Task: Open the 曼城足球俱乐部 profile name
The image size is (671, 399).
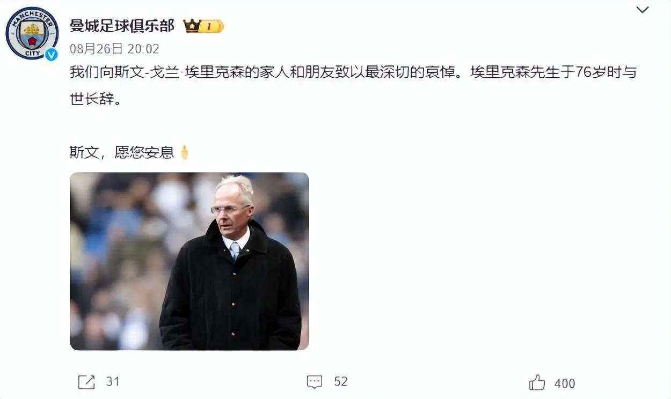Action: pos(122,25)
